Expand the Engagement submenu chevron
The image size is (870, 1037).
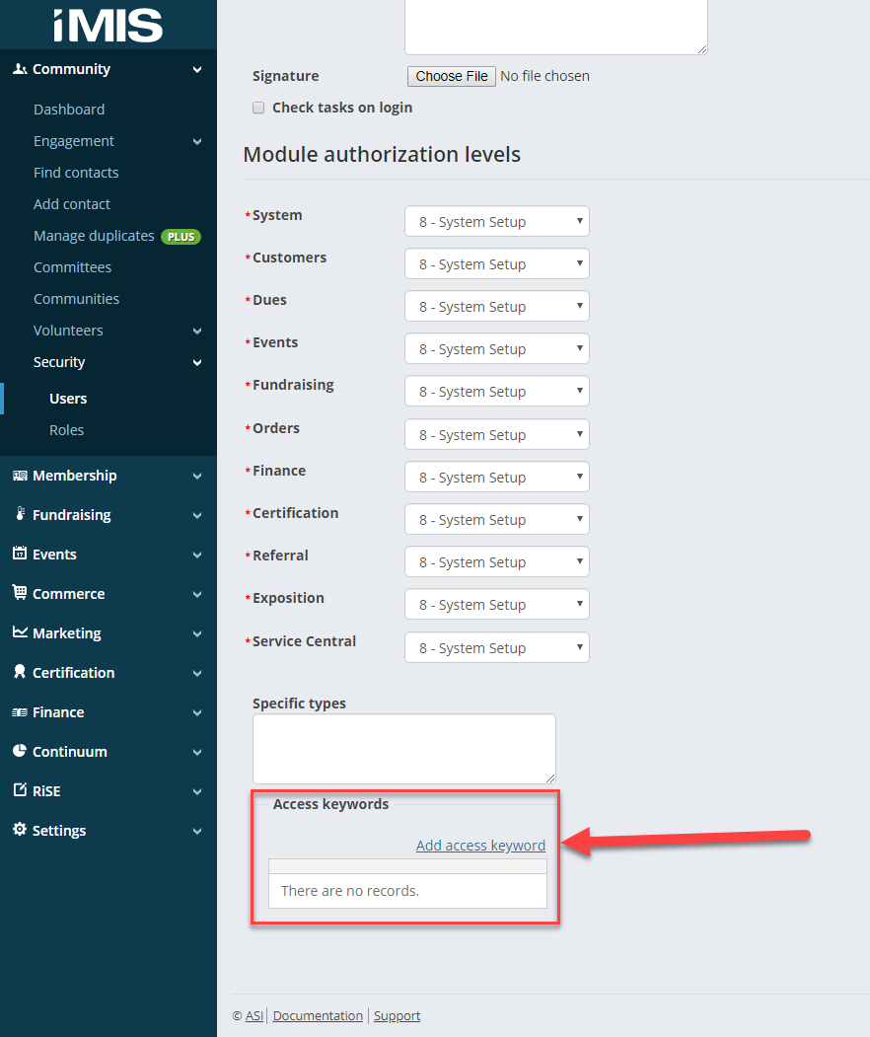pos(197,142)
